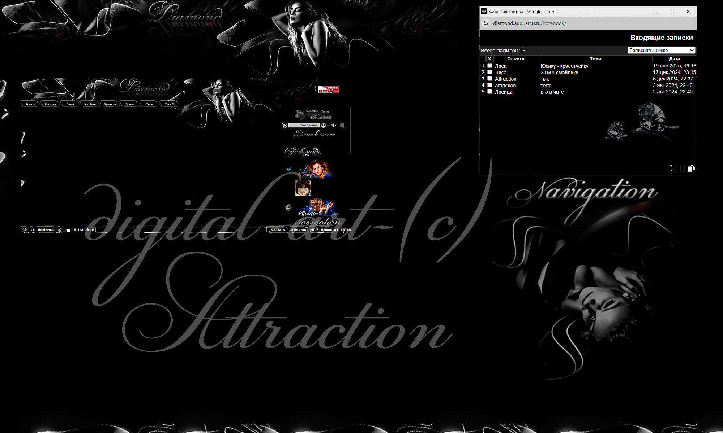Screen dimensions: 723x433
Task: Check the box for note 1 from Лиса
Action: tap(489, 66)
